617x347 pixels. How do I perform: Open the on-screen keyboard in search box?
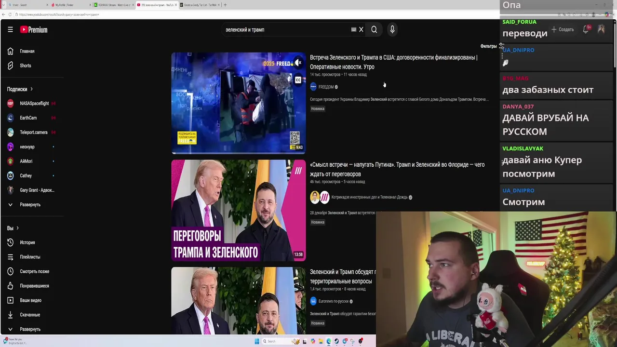point(354,29)
